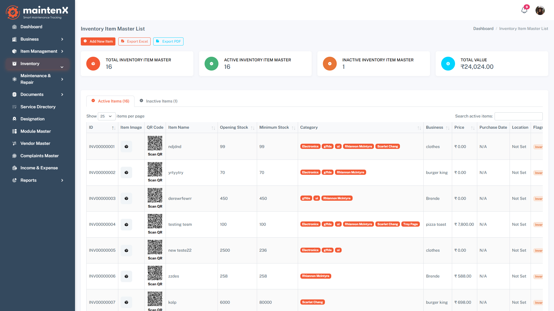Screen dimensions: 554x311
Task: Click the search active items input field
Action: (x=518, y=116)
